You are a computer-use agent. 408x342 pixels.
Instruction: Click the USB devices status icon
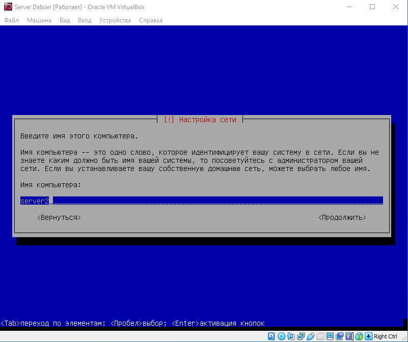click(310, 336)
